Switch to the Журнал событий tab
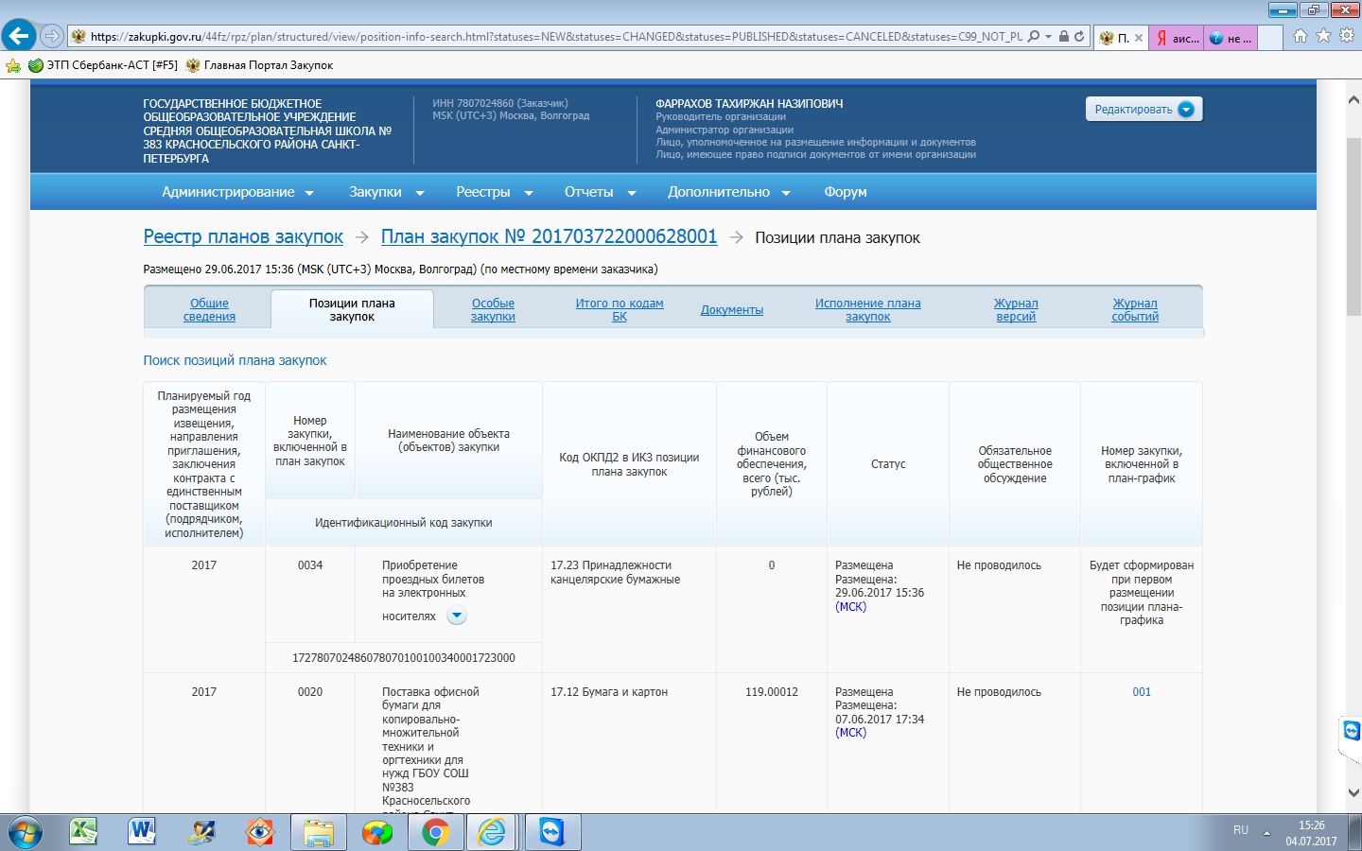 [1134, 310]
